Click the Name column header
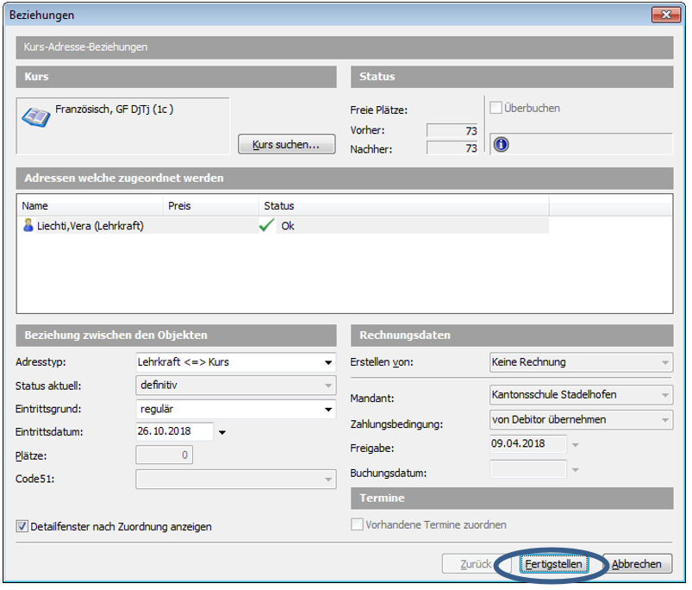692x590 pixels. [x=90, y=206]
